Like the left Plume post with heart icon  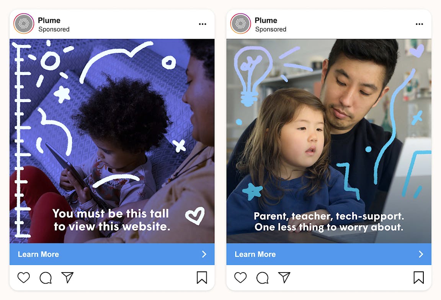(24, 277)
